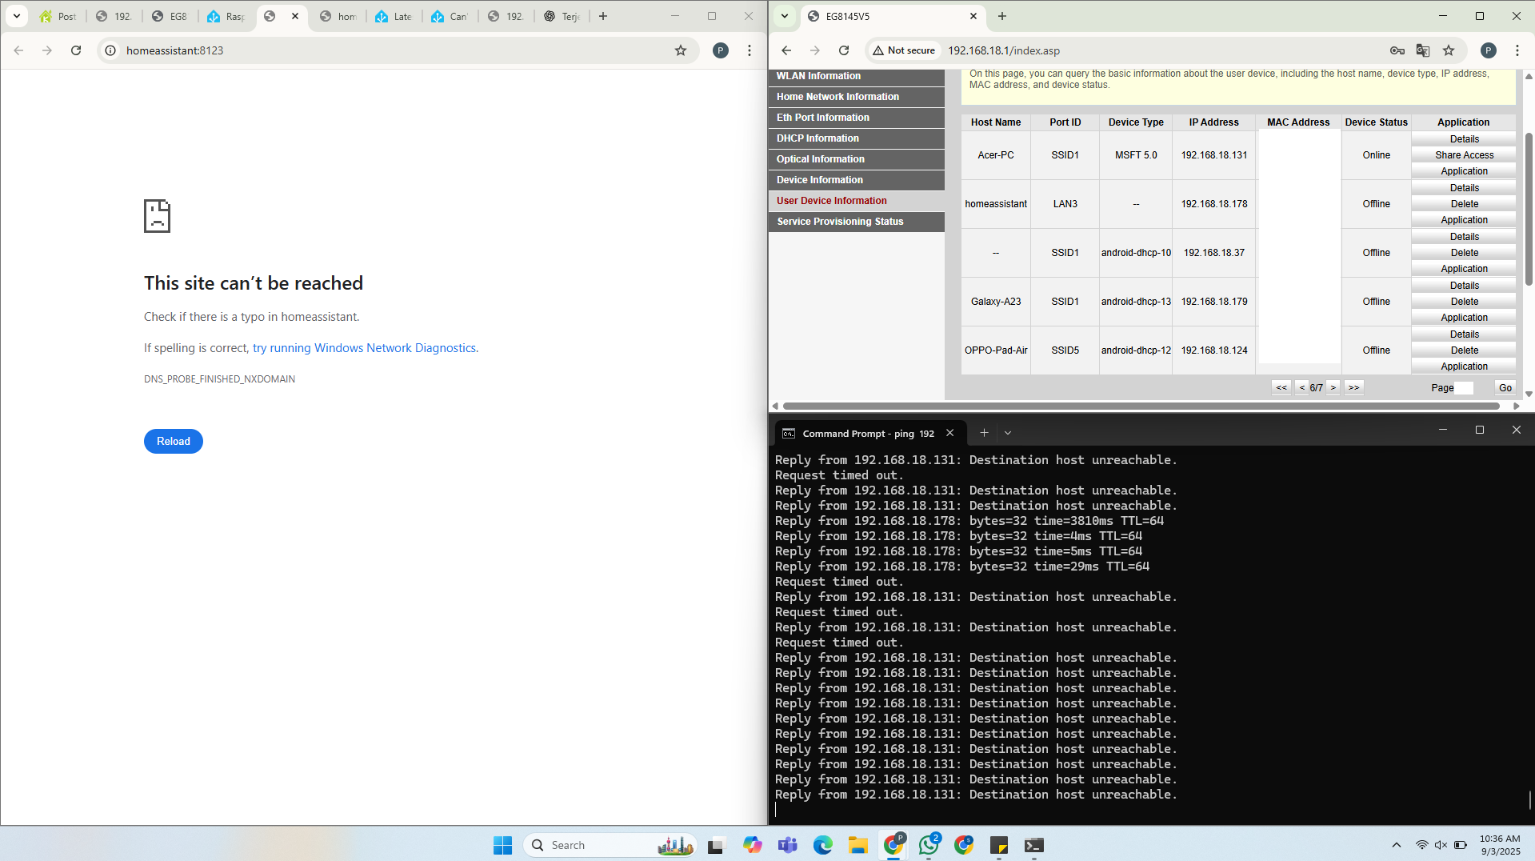Show hidden icons in the system tray
The image size is (1535, 861).
coord(1397,845)
